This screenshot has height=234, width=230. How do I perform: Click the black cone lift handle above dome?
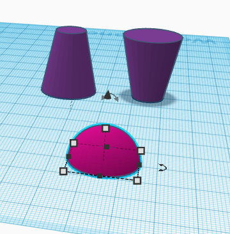108,94
